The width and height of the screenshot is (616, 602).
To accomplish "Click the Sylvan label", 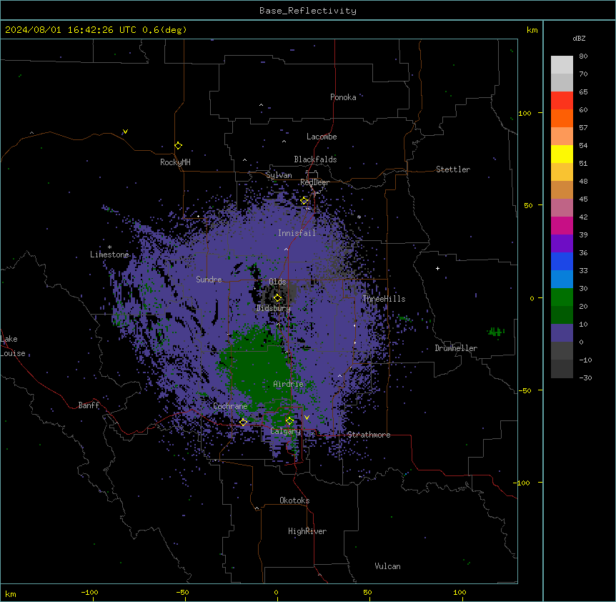I will pyautogui.click(x=279, y=175).
